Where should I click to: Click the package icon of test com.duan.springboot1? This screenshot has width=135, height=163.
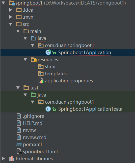click(x=41, y=102)
